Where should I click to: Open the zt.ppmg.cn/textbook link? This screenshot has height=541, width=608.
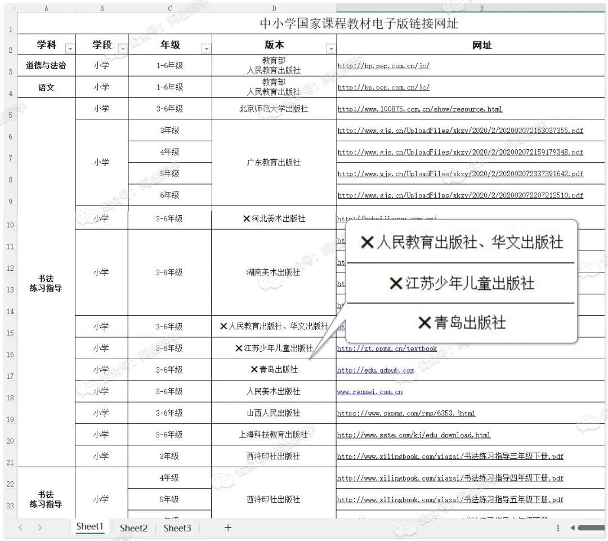pyautogui.click(x=387, y=348)
